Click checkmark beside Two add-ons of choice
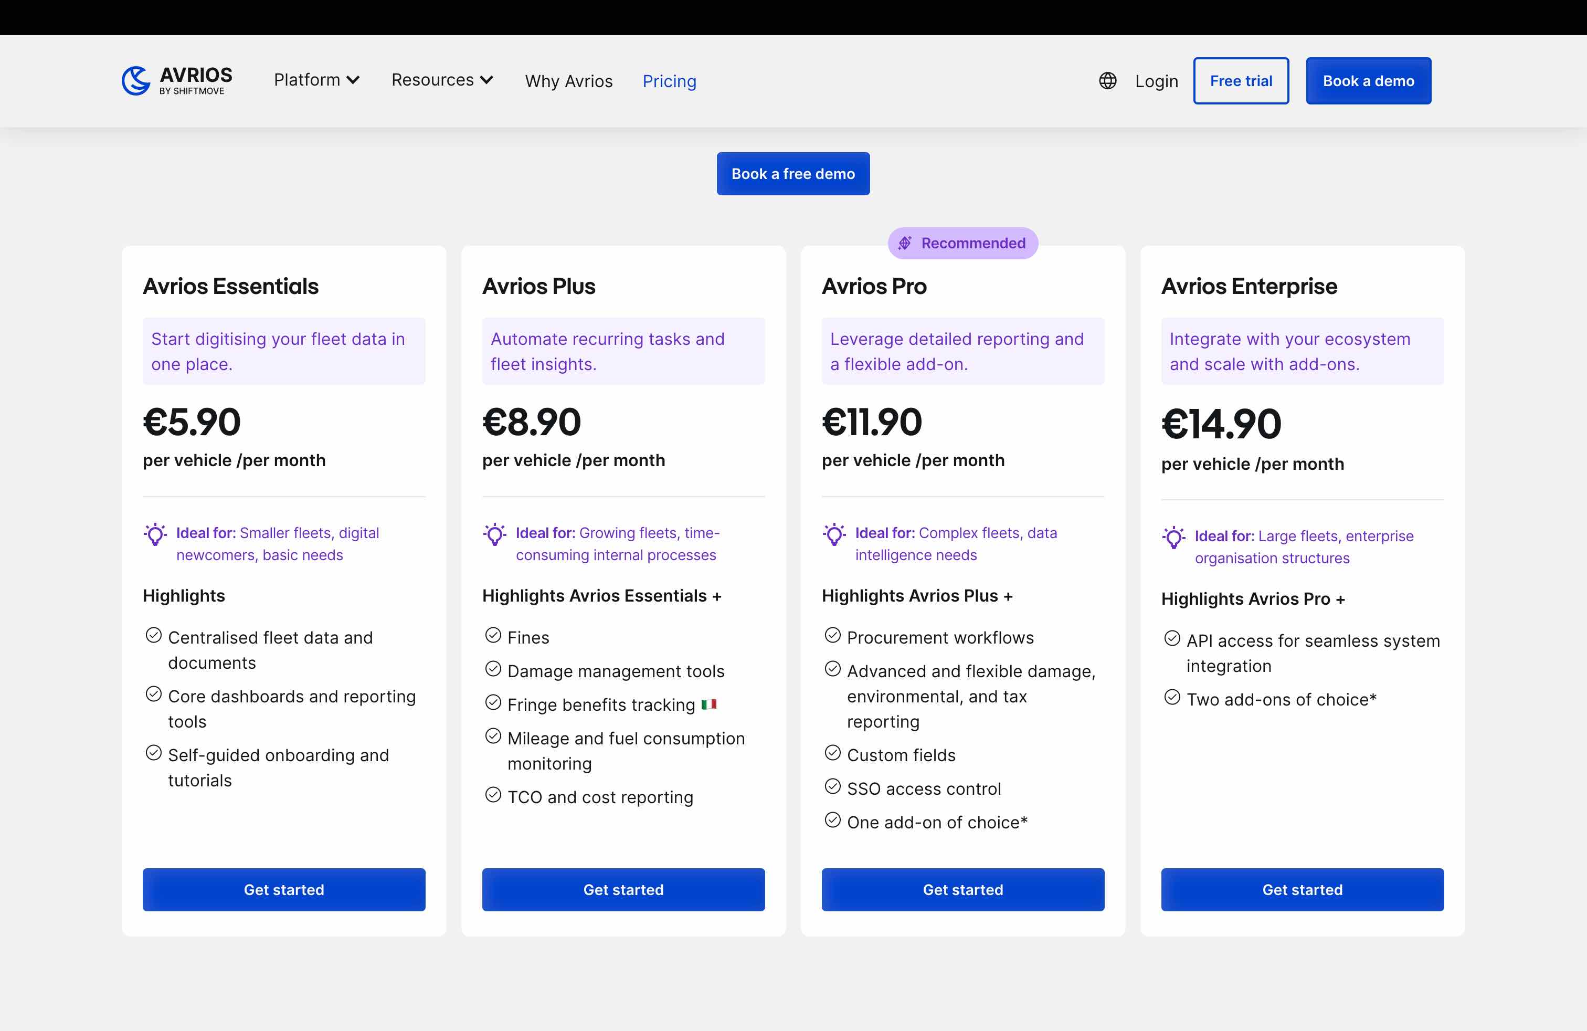This screenshot has height=1031, width=1587. [1172, 698]
